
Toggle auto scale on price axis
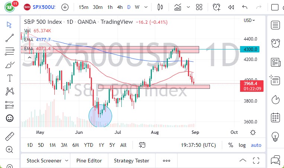(x=256, y=145)
